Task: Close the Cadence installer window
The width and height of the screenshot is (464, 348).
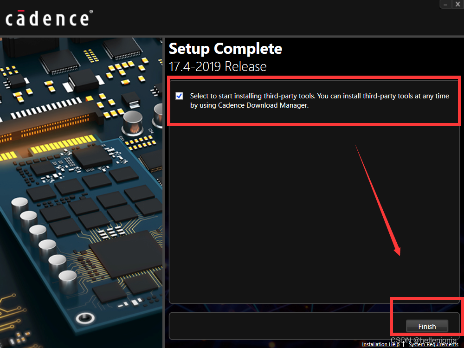Action: coord(458,4)
